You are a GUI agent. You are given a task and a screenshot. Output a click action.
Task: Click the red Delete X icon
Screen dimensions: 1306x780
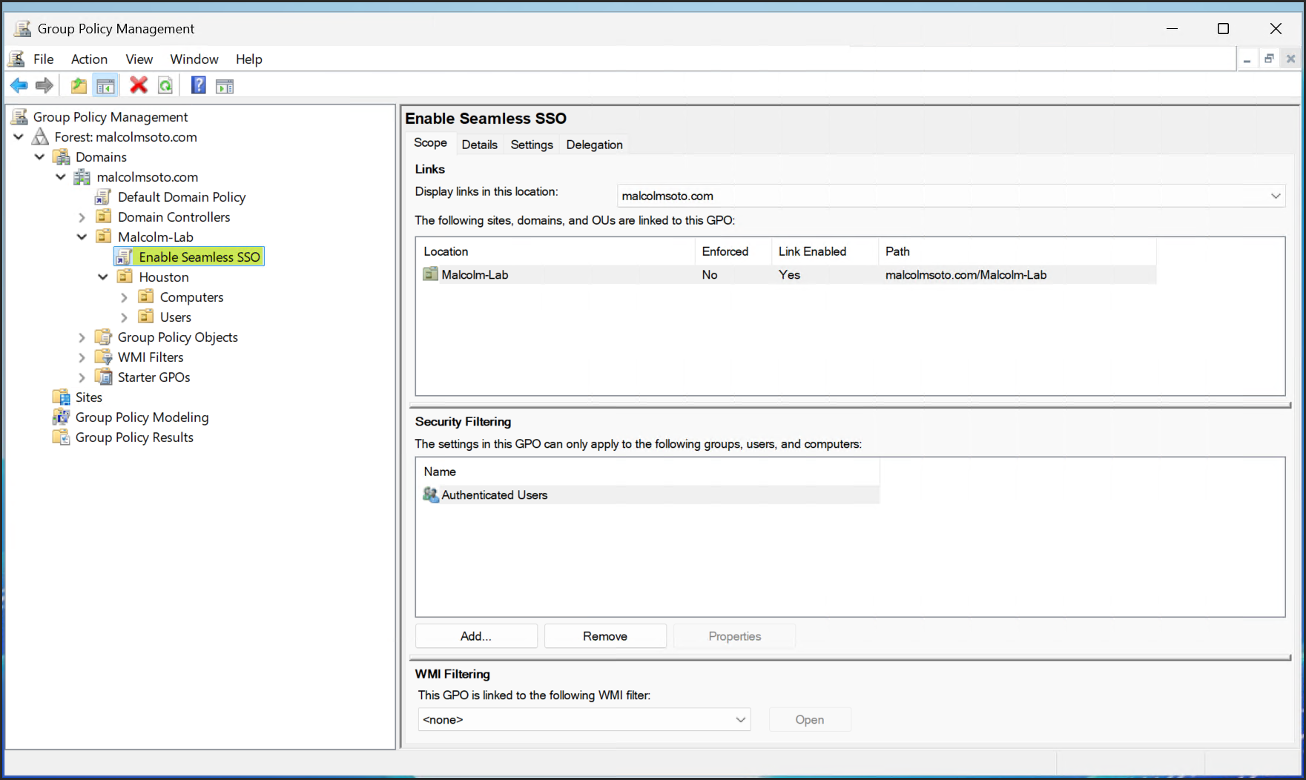click(138, 86)
